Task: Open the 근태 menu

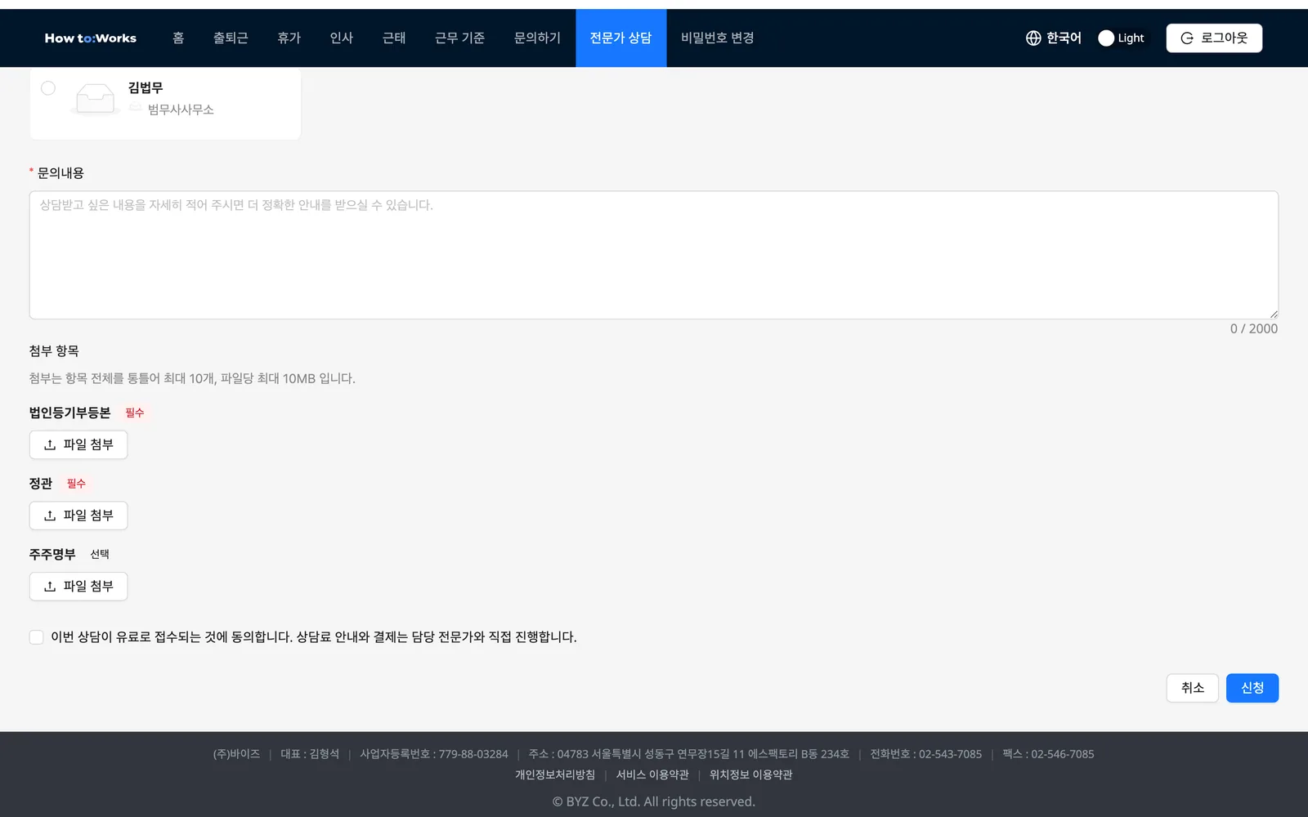Action: [394, 38]
